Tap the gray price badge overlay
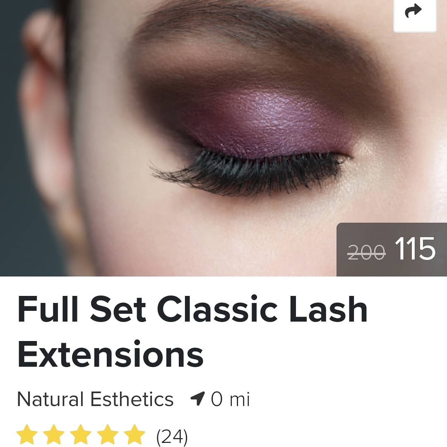The width and height of the screenshot is (447, 447). (x=392, y=250)
